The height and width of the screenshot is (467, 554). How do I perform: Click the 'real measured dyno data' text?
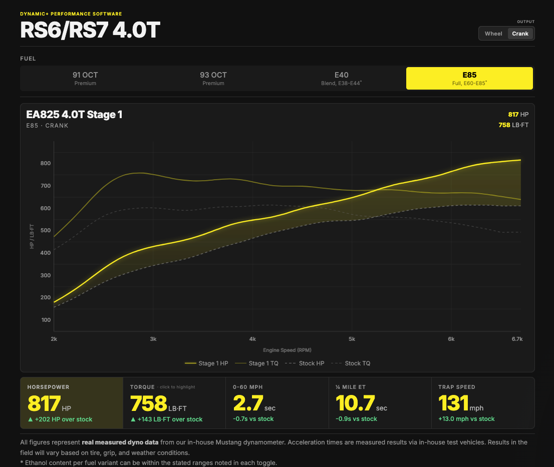pos(120,442)
